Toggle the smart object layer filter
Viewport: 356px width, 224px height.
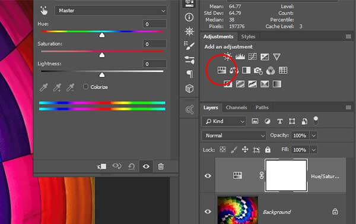pos(304,121)
